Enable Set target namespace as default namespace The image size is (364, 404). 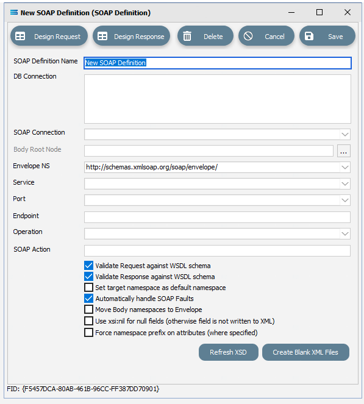tap(88, 287)
